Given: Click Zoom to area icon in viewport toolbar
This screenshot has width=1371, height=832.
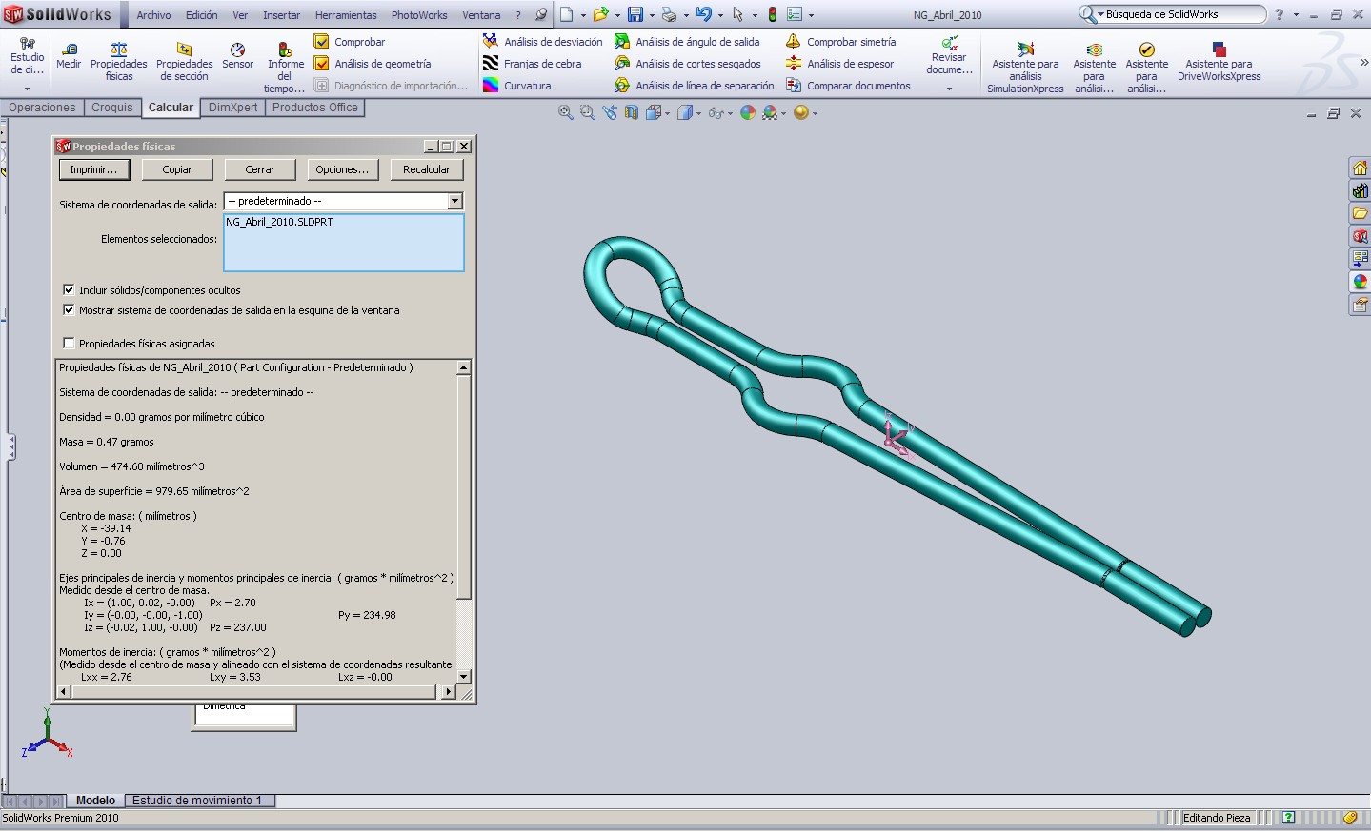Looking at the screenshot, I should click(587, 112).
